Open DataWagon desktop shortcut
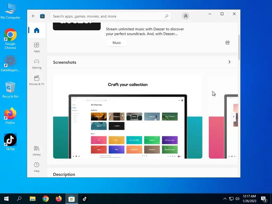The height and width of the screenshot is (204, 272). [10, 63]
